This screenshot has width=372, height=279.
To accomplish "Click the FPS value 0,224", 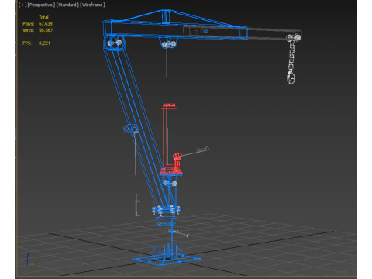I will click(x=44, y=43).
